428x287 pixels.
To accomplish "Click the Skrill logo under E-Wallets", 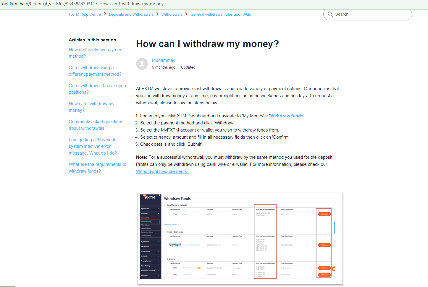I will (x=175, y=268).
